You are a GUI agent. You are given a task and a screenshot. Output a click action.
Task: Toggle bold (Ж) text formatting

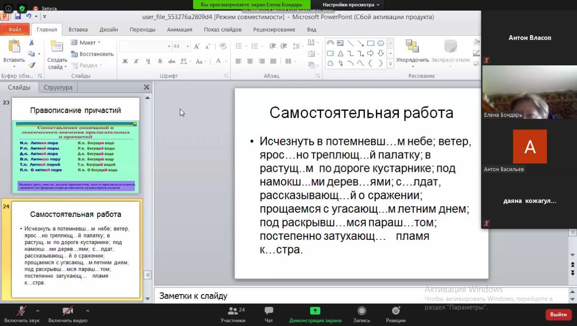[125, 61]
